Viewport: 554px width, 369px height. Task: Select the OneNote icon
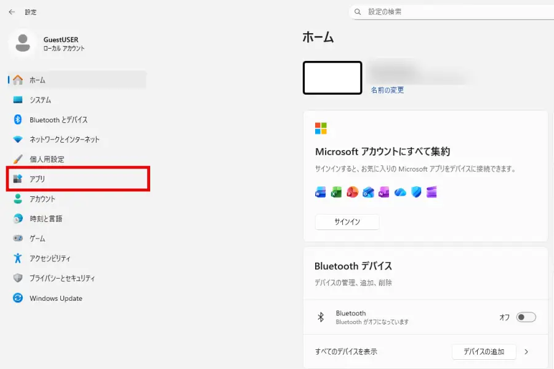(382, 192)
